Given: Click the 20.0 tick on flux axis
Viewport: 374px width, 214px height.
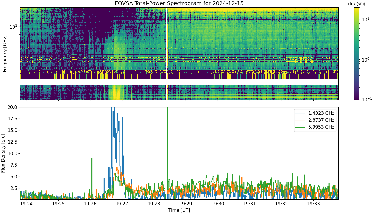Looking at the screenshot, I should coord(13,107).
